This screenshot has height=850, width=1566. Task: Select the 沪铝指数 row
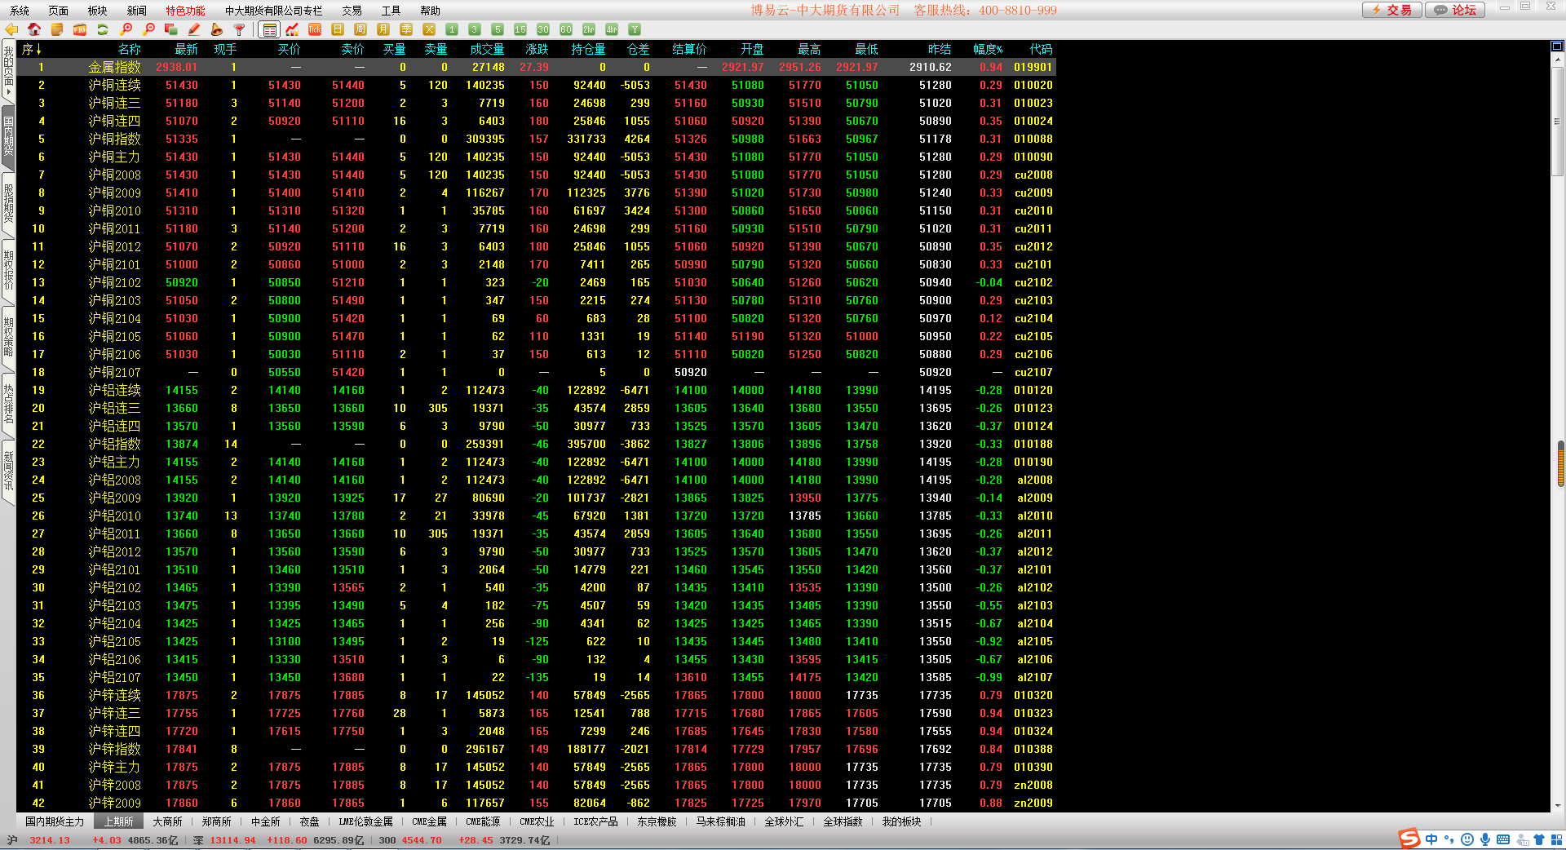pos(537,444)
